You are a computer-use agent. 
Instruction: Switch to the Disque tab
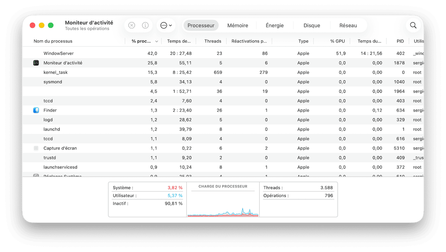312,25
